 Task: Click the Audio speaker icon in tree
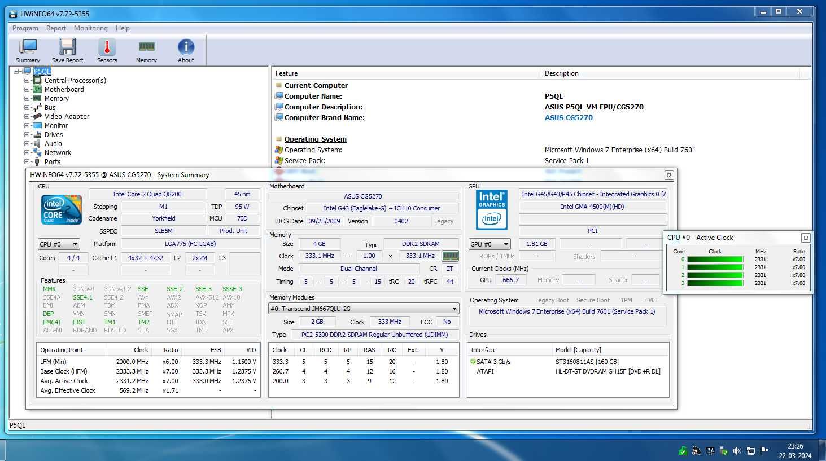coord(37,143)
